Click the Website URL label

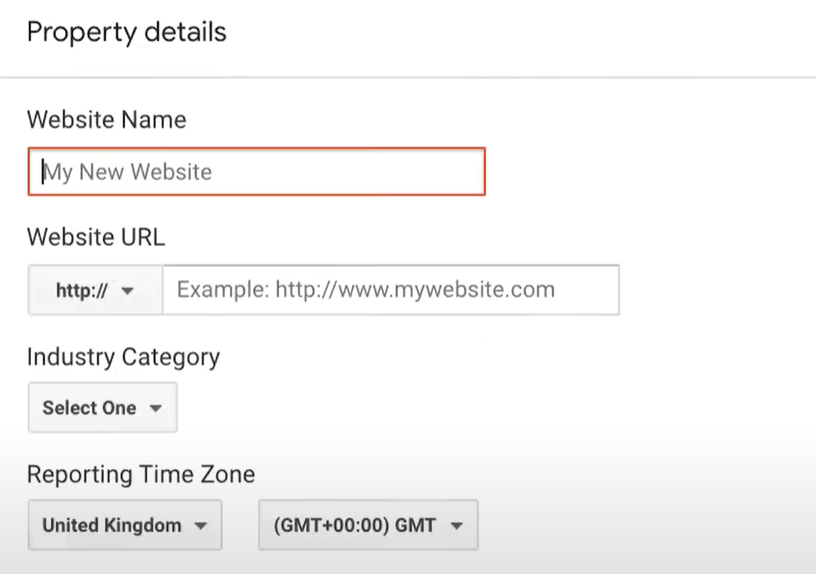pos(96,237)
